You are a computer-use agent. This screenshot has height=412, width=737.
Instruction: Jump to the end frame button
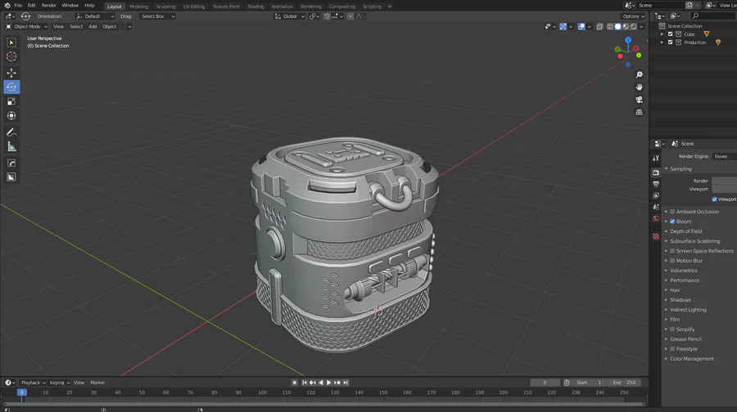coord(346,383)
